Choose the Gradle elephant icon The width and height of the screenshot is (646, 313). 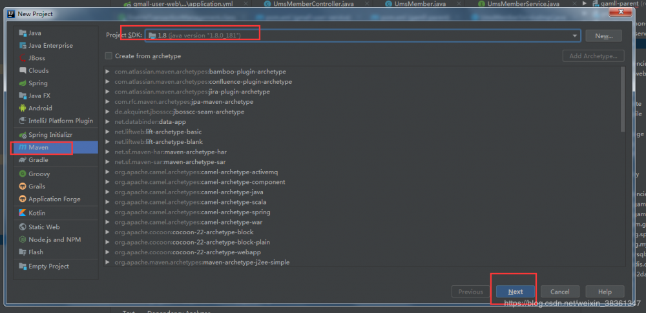[x=22, y=160]
